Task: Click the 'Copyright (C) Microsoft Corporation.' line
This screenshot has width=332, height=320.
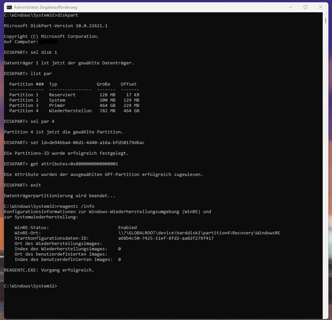Action: (x=52, y=37)
